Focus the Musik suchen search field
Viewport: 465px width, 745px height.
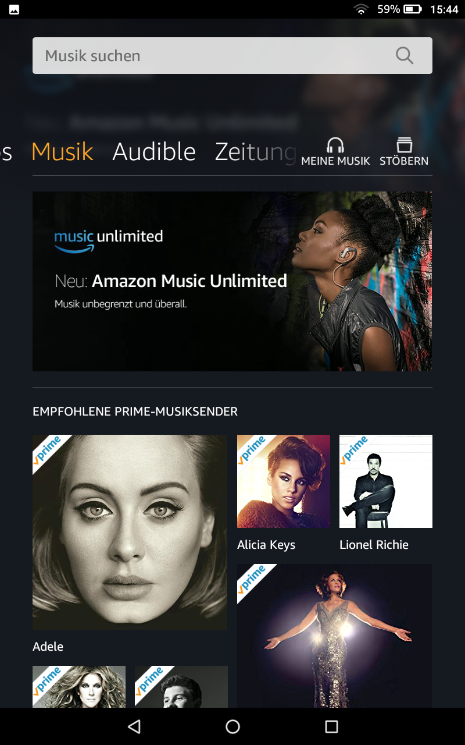[x=233, y=56]
